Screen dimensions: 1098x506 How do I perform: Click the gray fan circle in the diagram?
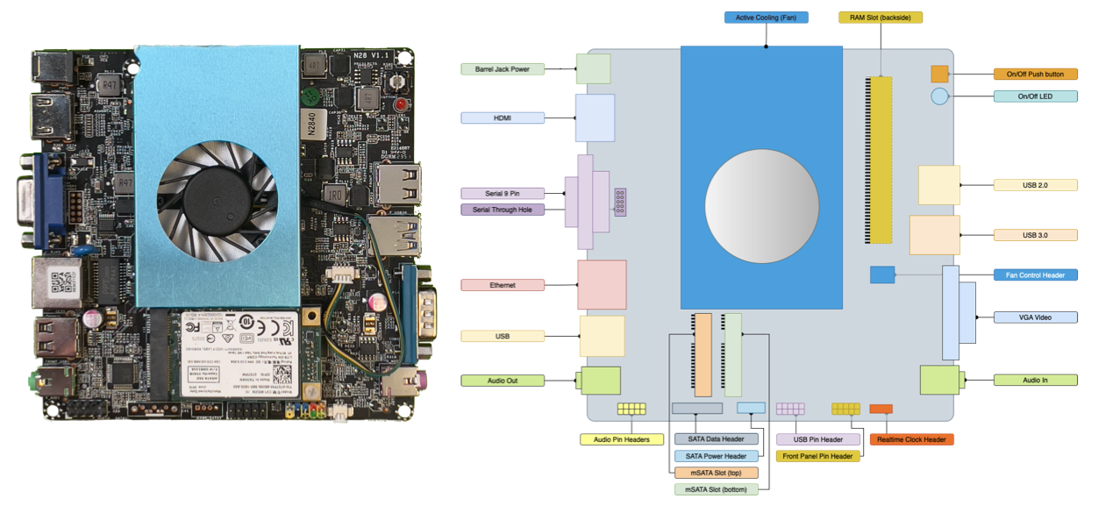[761, 206]
